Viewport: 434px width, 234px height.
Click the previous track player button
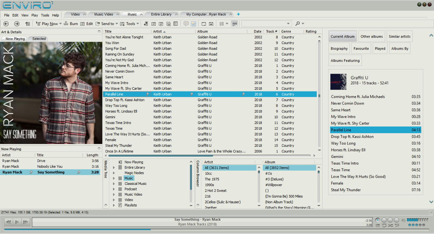[8, 222]
